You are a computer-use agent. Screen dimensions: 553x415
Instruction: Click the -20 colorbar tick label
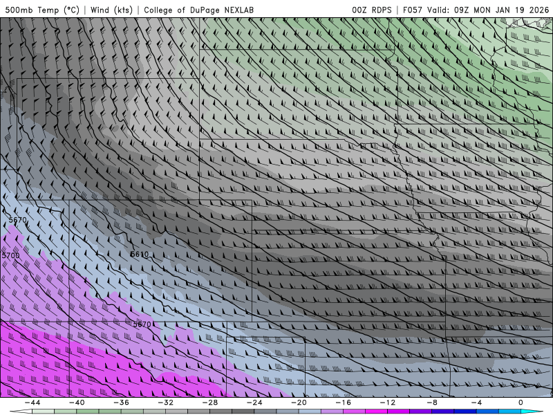point(299,403)
